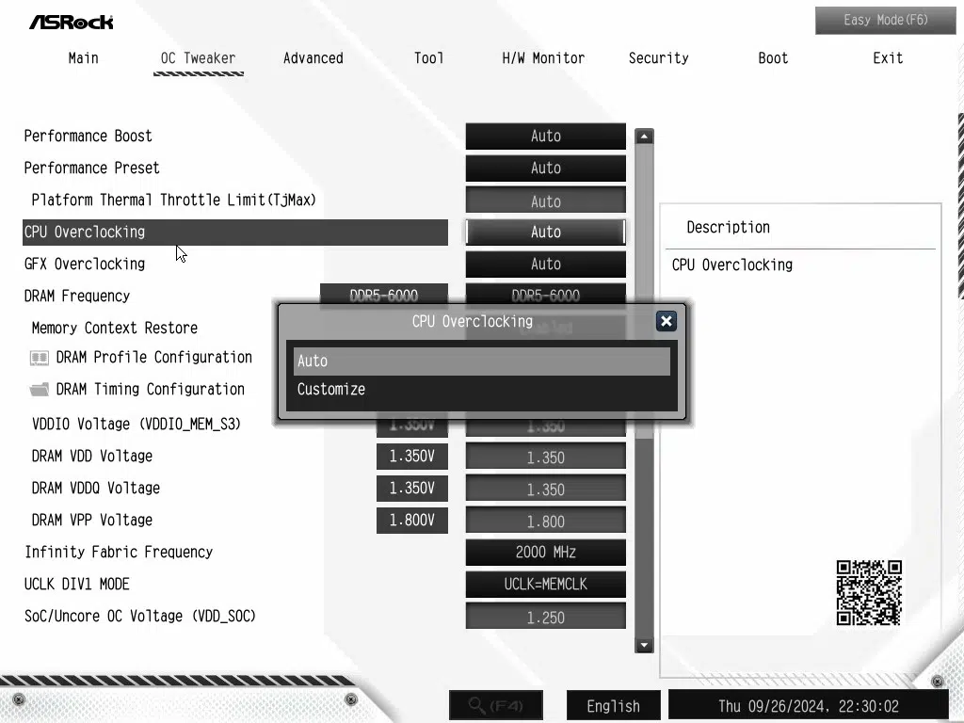This screenshot has width=964, height=723.
Task: Select Auto in the CPU Overclocking popup
Action: (x=481, y=361)
